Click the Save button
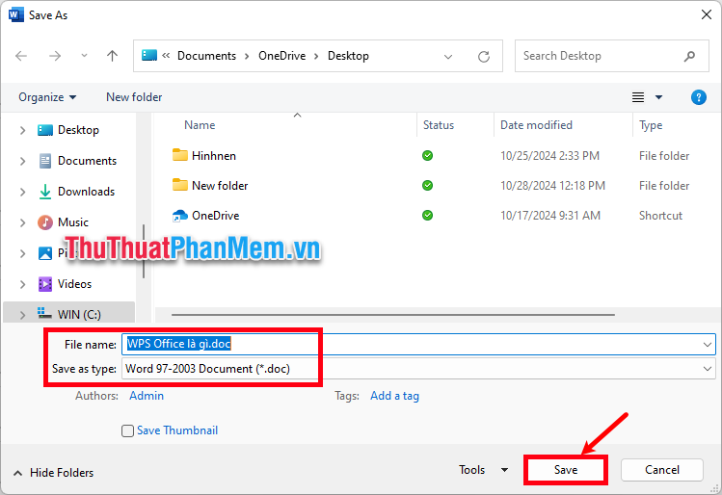The height and width of the screenshot is (495, 722). 566,470
